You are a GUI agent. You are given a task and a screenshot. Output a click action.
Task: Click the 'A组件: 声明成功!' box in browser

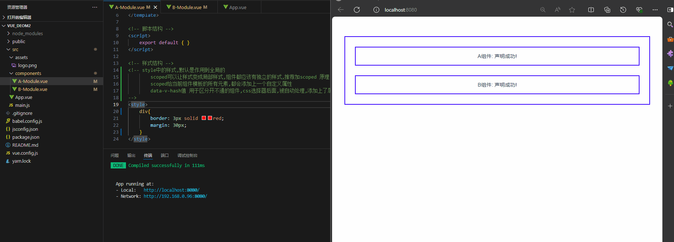point(497,56)
